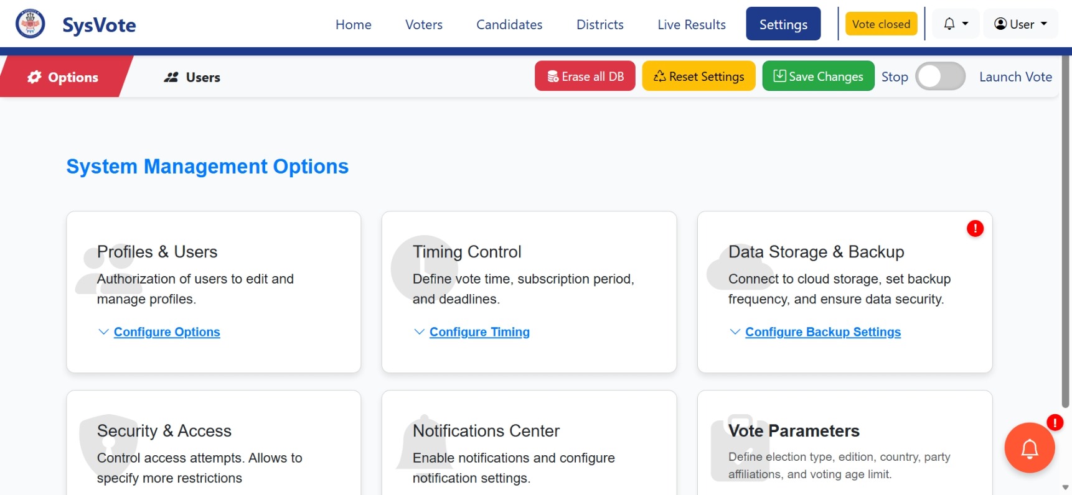Switch to the Options tab
The width and height of the screenshot is (1072, 495).
tap(62, 77)
